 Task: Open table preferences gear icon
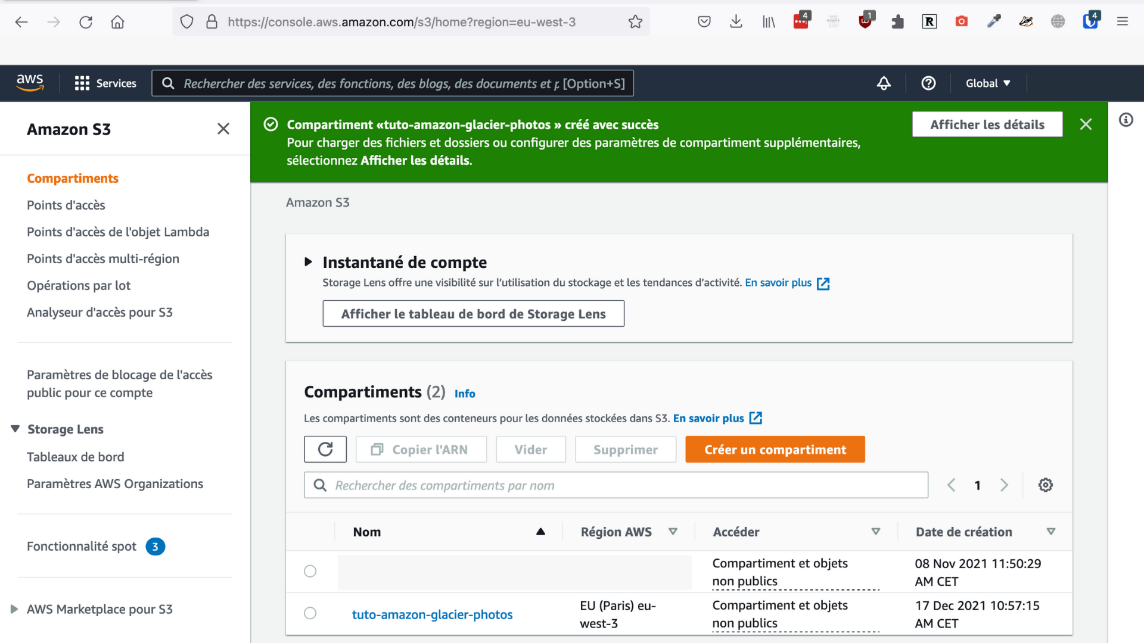1045,485
